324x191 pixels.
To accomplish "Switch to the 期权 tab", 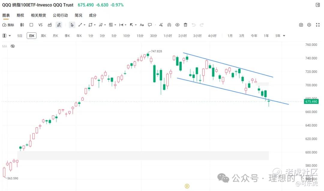I will click(20, 15).
